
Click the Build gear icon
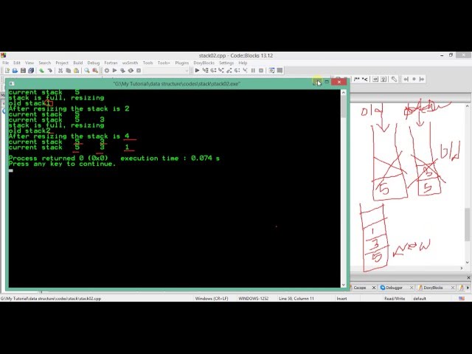point(106,71)
